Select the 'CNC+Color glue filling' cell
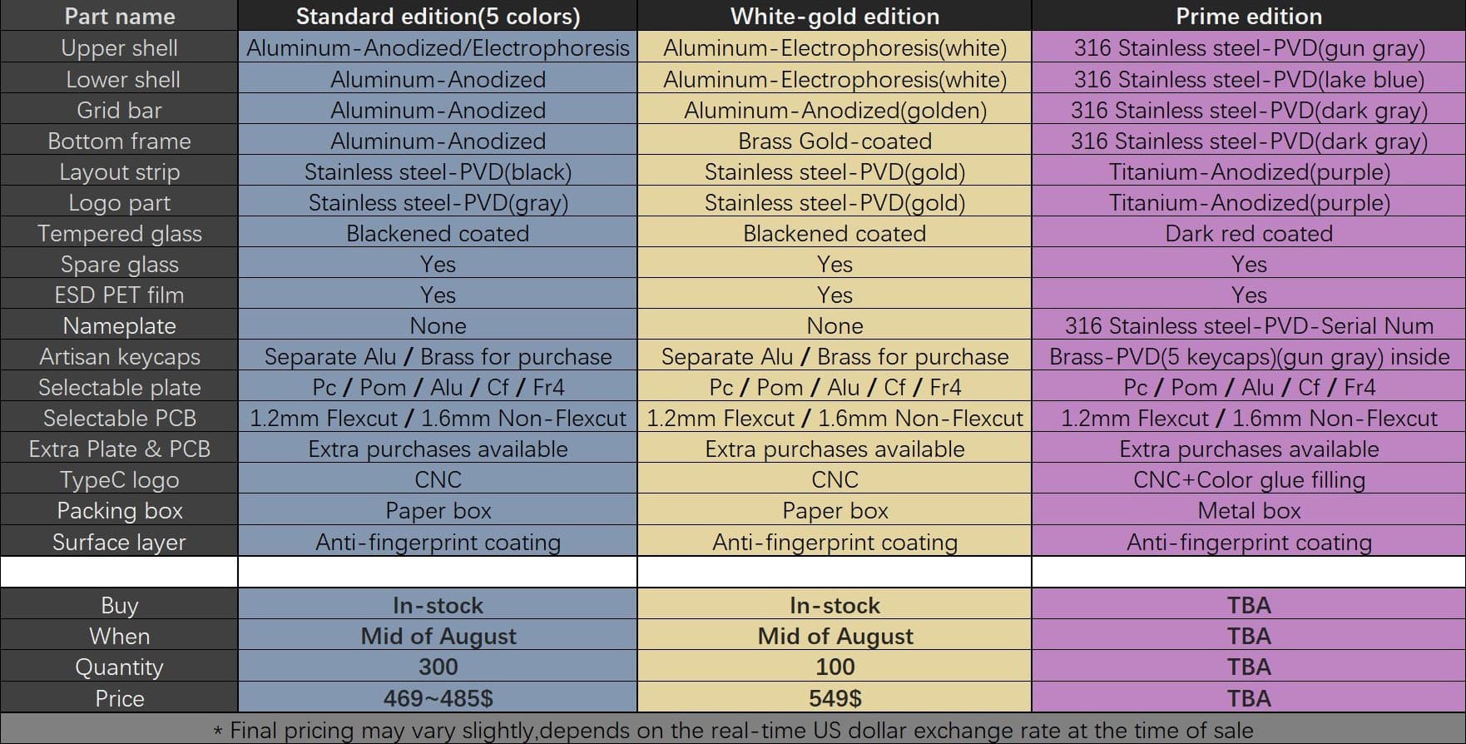The width and height of the screenshot is (1466, 744). click(x=1248, y=479)
